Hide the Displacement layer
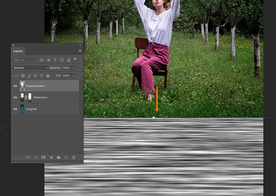Screen dimensions: 276x196 tap(15, 86)
